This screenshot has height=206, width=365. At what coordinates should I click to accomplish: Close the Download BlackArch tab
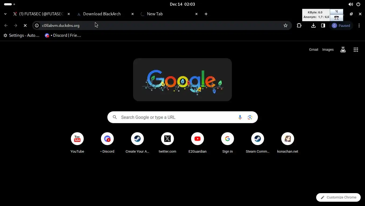132,14
